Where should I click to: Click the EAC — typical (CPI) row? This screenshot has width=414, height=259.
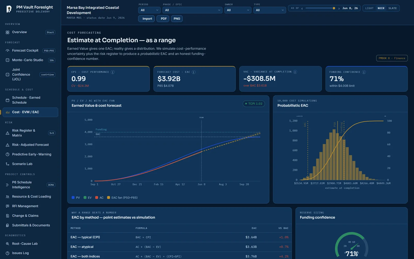(x=180, y=237)
